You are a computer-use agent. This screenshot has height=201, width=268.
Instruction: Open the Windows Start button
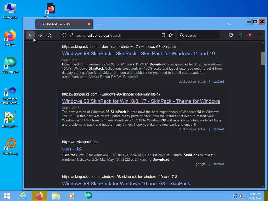click(7, 196)
